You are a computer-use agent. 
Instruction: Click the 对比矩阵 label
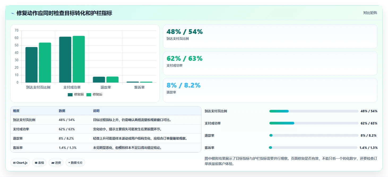point(370,13)
